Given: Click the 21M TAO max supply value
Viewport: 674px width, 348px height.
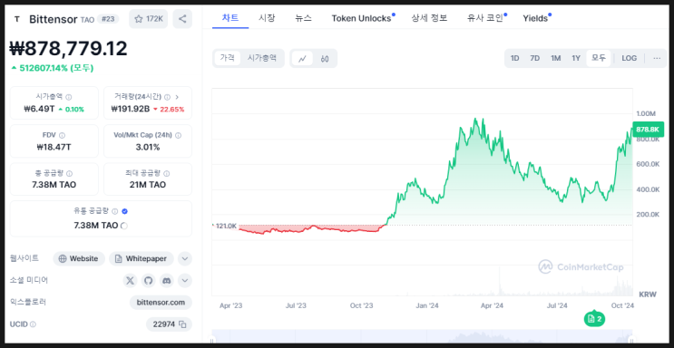Looking at the screenshot, I should [x=148, y=185].
